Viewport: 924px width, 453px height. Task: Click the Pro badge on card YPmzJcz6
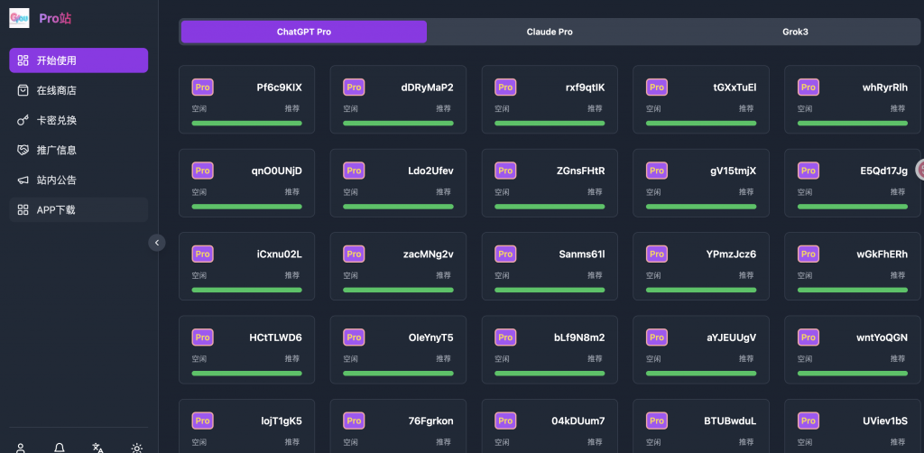click(657, 254)
